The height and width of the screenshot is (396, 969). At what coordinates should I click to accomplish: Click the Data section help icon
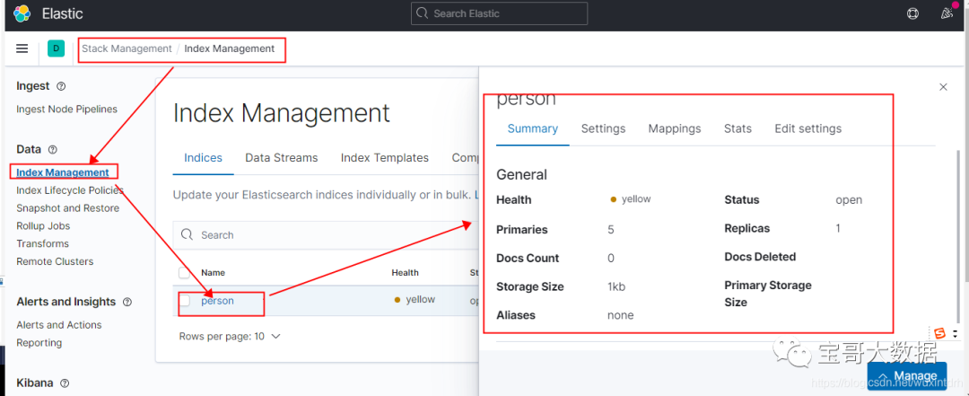(x=53, y=150)
